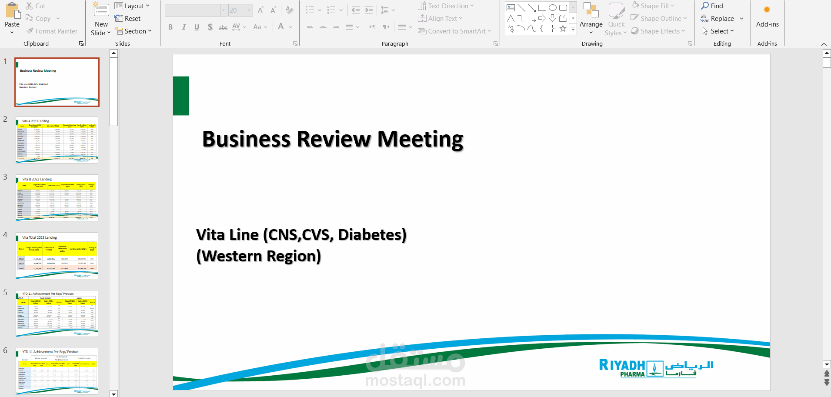The width and height of the screenshot is (831, 397).
Task: Select the Isosceles Triangle shape in gallery
Action: point(511,18)
